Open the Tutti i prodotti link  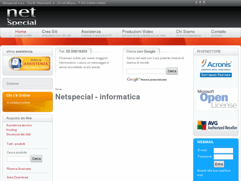(x=16, y=144)
